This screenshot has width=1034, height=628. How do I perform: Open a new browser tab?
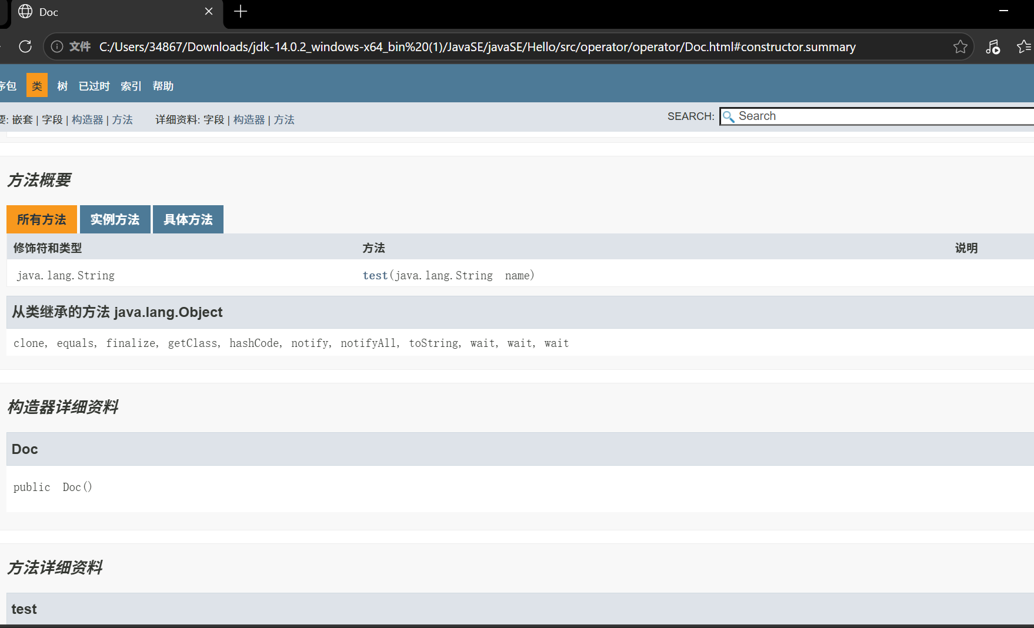[241, 11]
